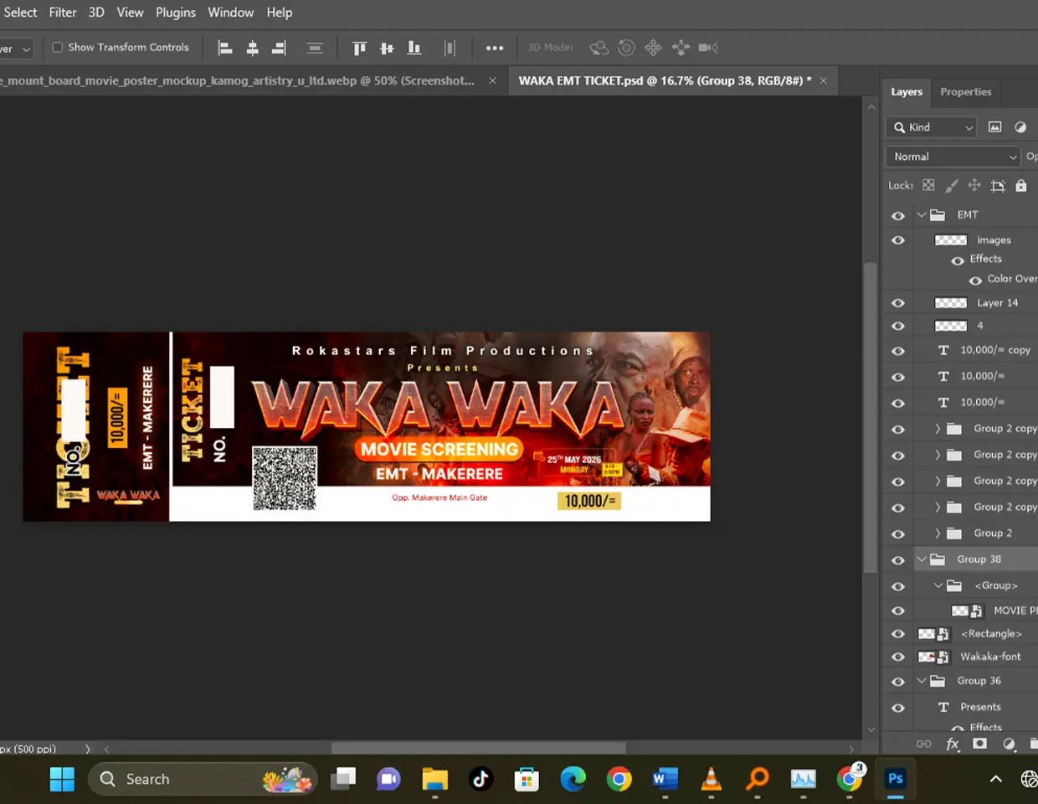Hide the Presents text layer

click(898, 708)
